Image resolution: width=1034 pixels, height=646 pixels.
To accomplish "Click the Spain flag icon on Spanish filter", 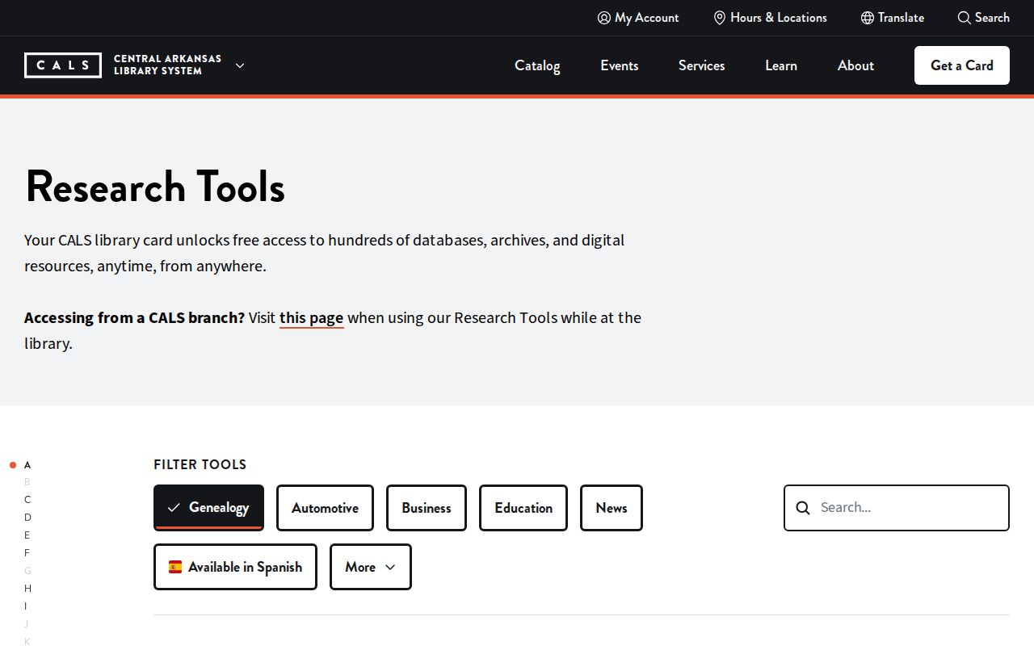I will point(175,567).
